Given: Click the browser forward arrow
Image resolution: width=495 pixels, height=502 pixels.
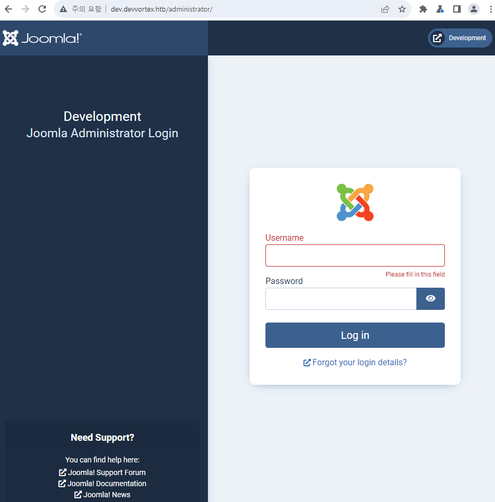Looking at the screenshot, I should 25,9.
